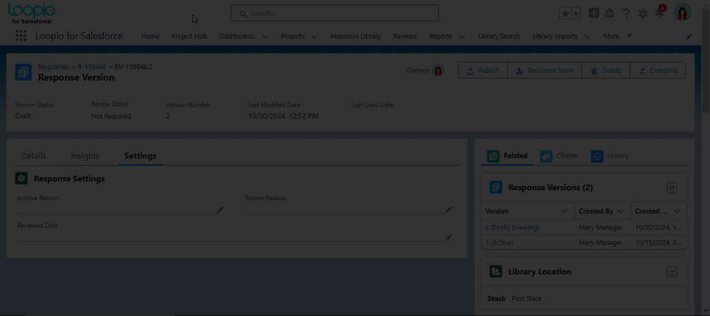
Task: Open the Help question mark icon
Action: (x=626, y=14)
